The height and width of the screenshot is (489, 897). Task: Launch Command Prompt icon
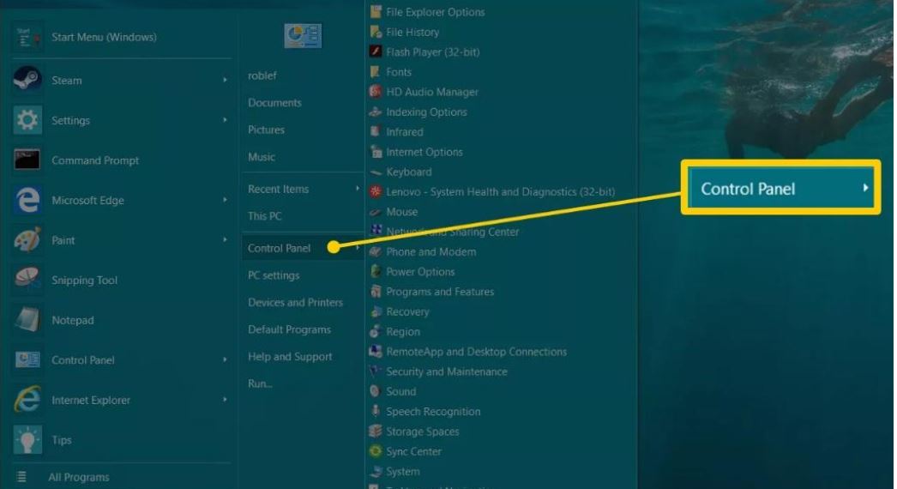27,160
